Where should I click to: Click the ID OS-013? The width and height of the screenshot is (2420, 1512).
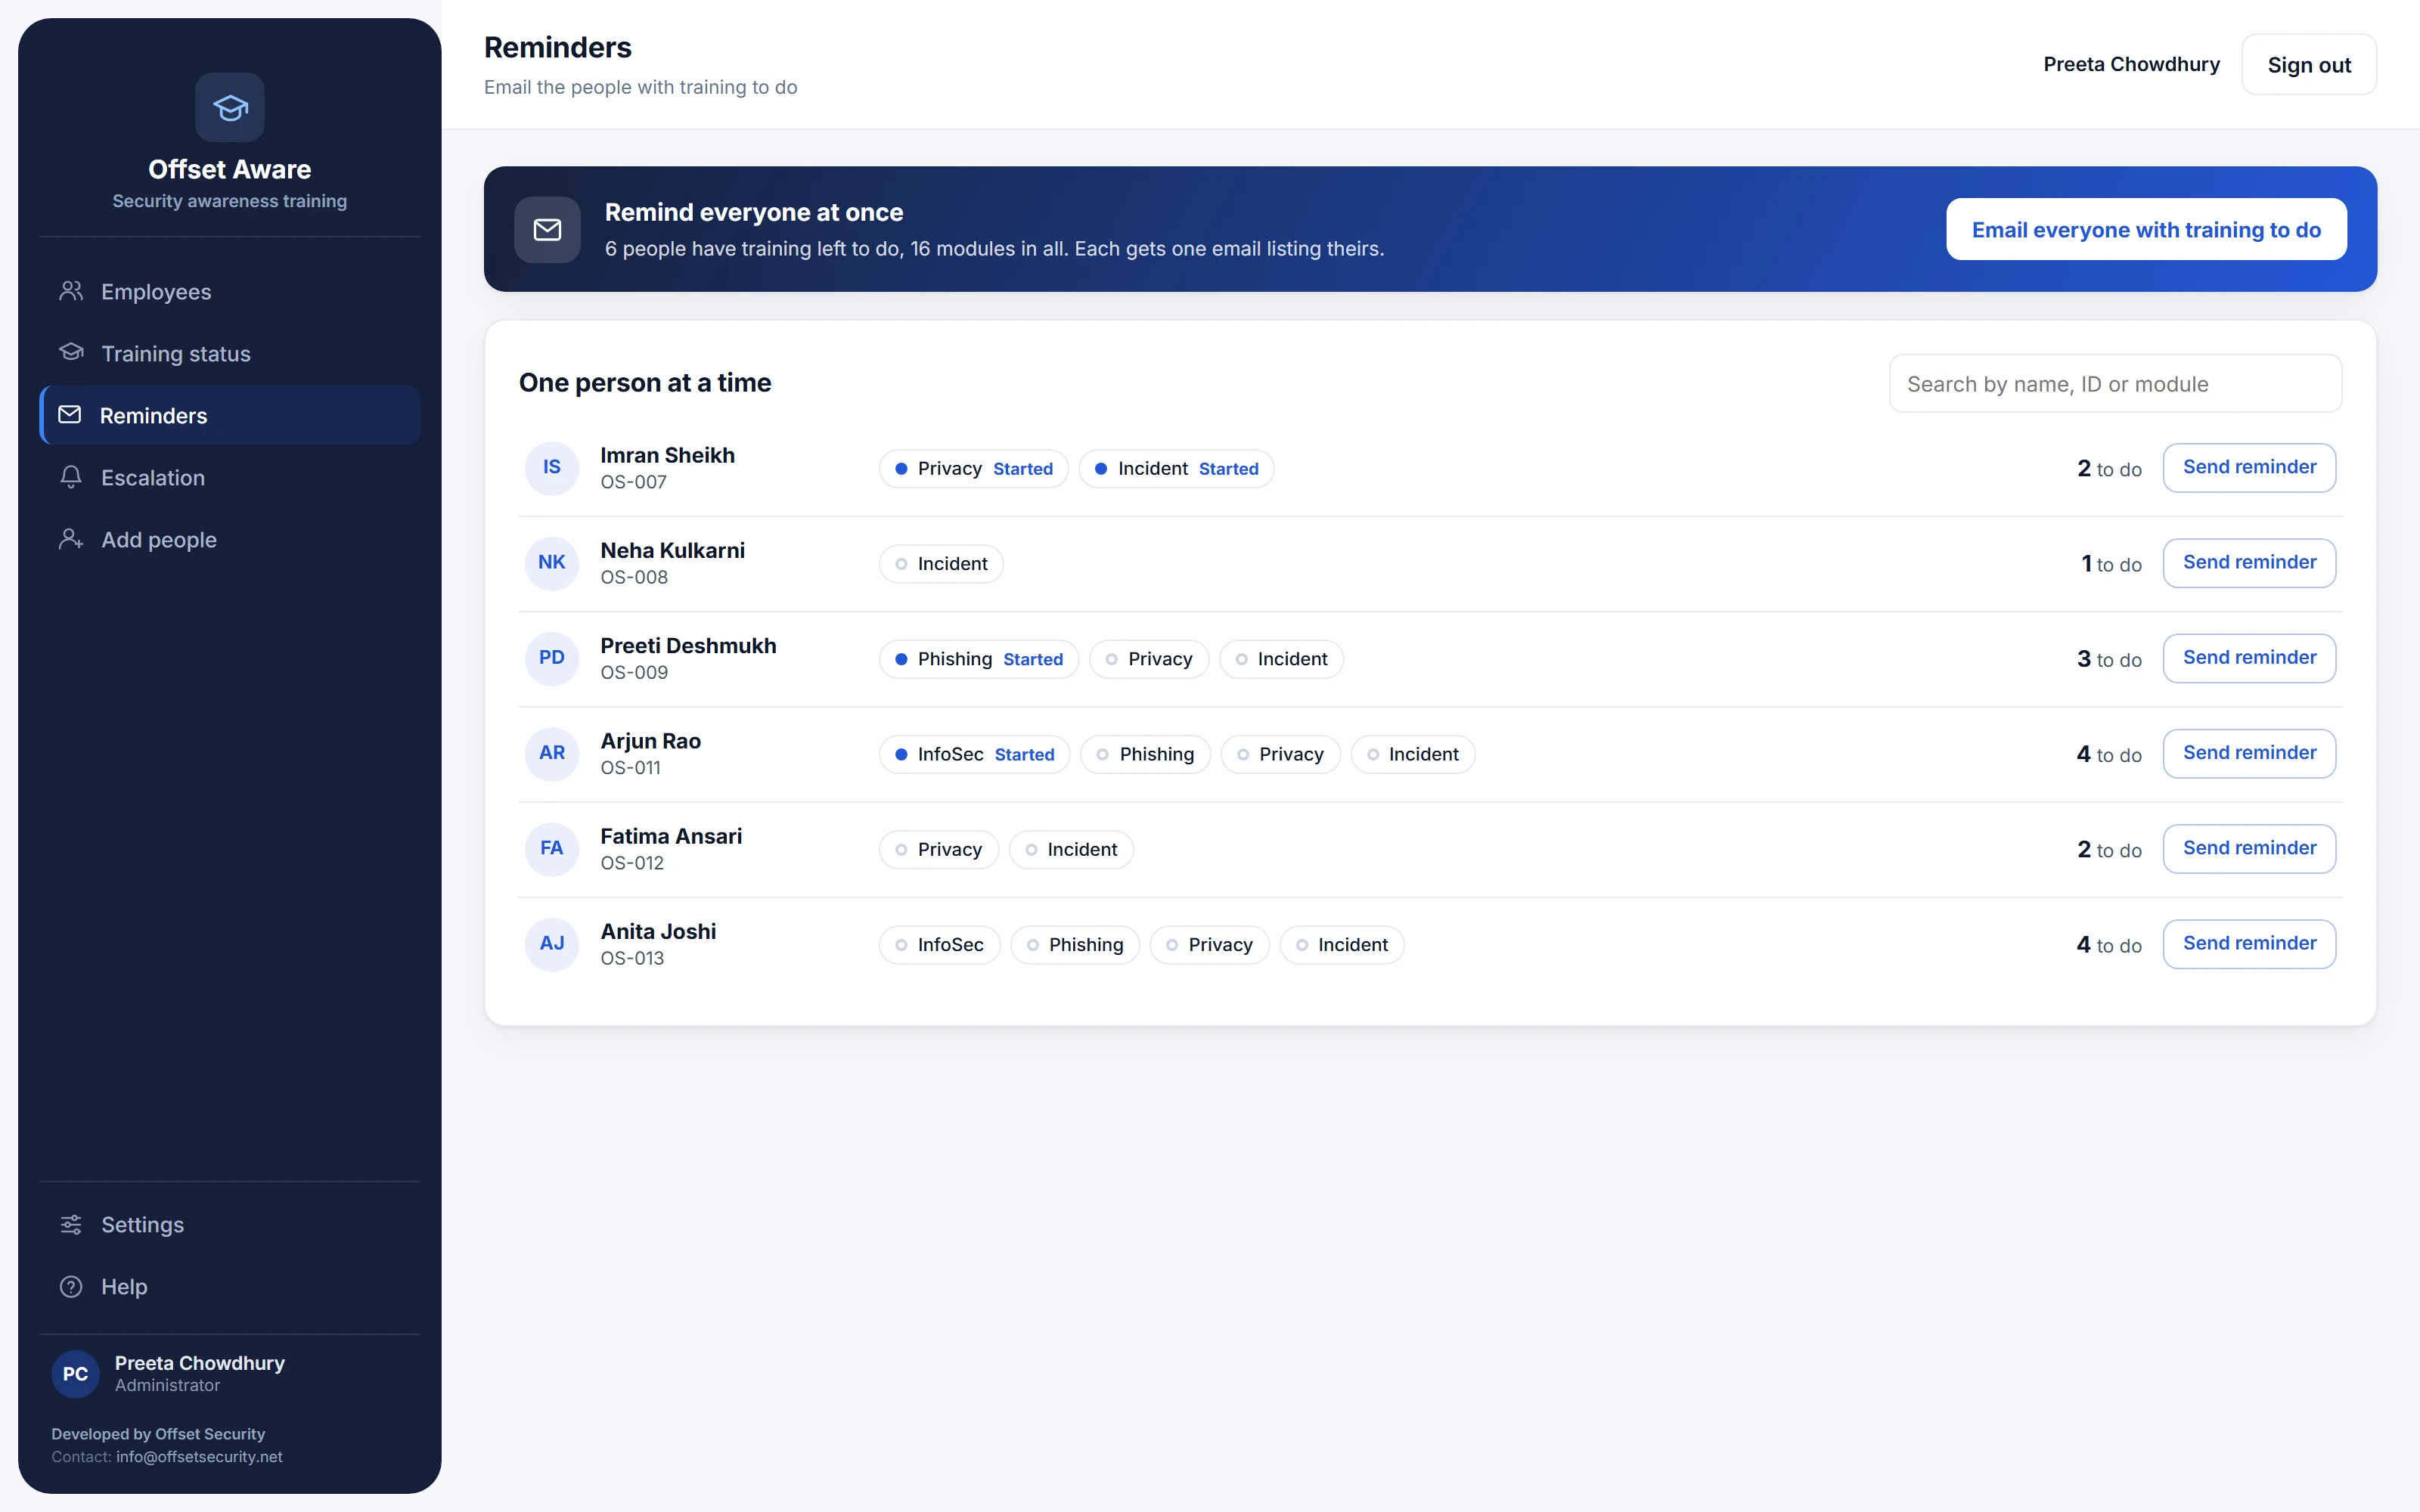coord(632,958)
